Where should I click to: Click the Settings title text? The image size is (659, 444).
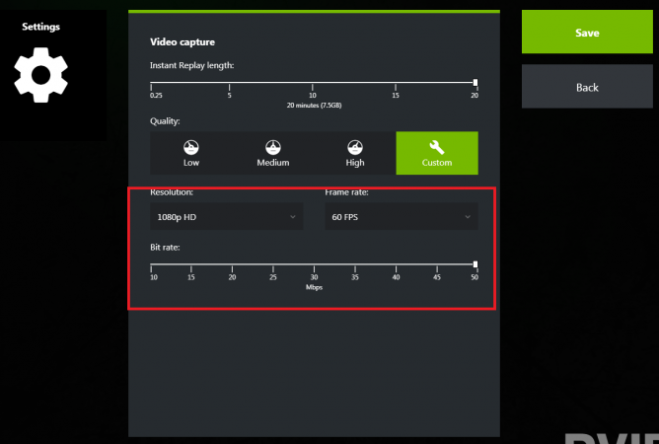coord(40,27)
